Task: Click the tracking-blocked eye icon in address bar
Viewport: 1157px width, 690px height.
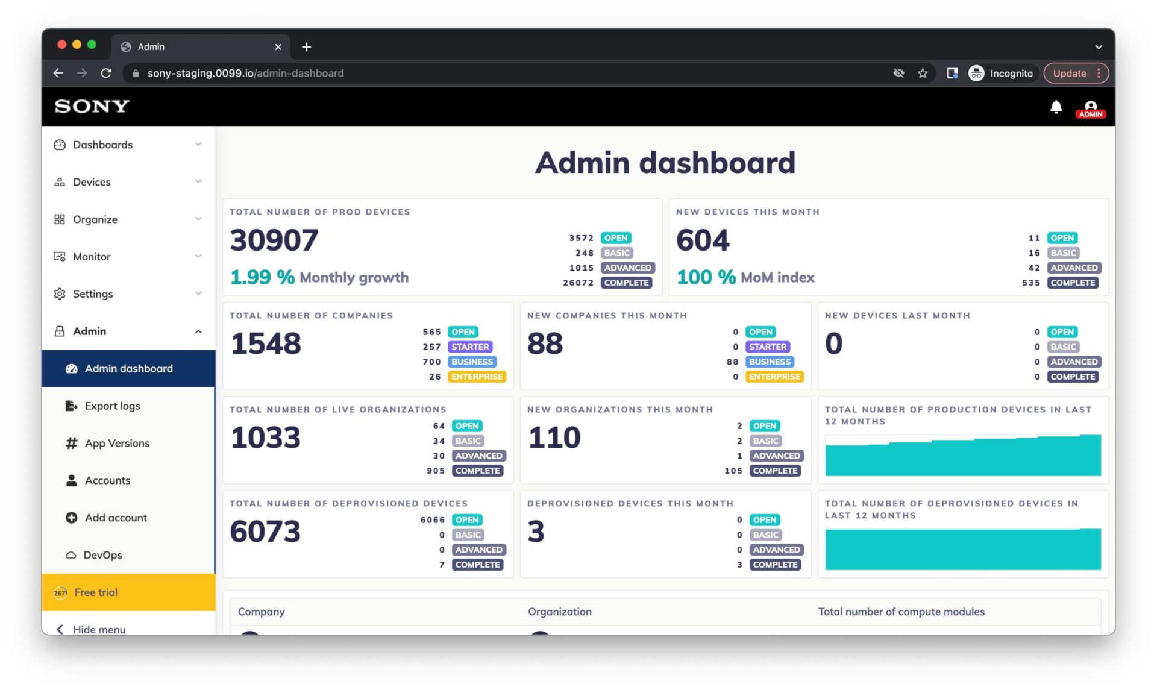Action: 898,74
